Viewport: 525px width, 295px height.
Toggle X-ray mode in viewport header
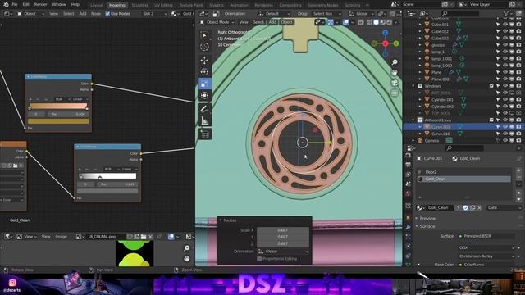point(361,22)
